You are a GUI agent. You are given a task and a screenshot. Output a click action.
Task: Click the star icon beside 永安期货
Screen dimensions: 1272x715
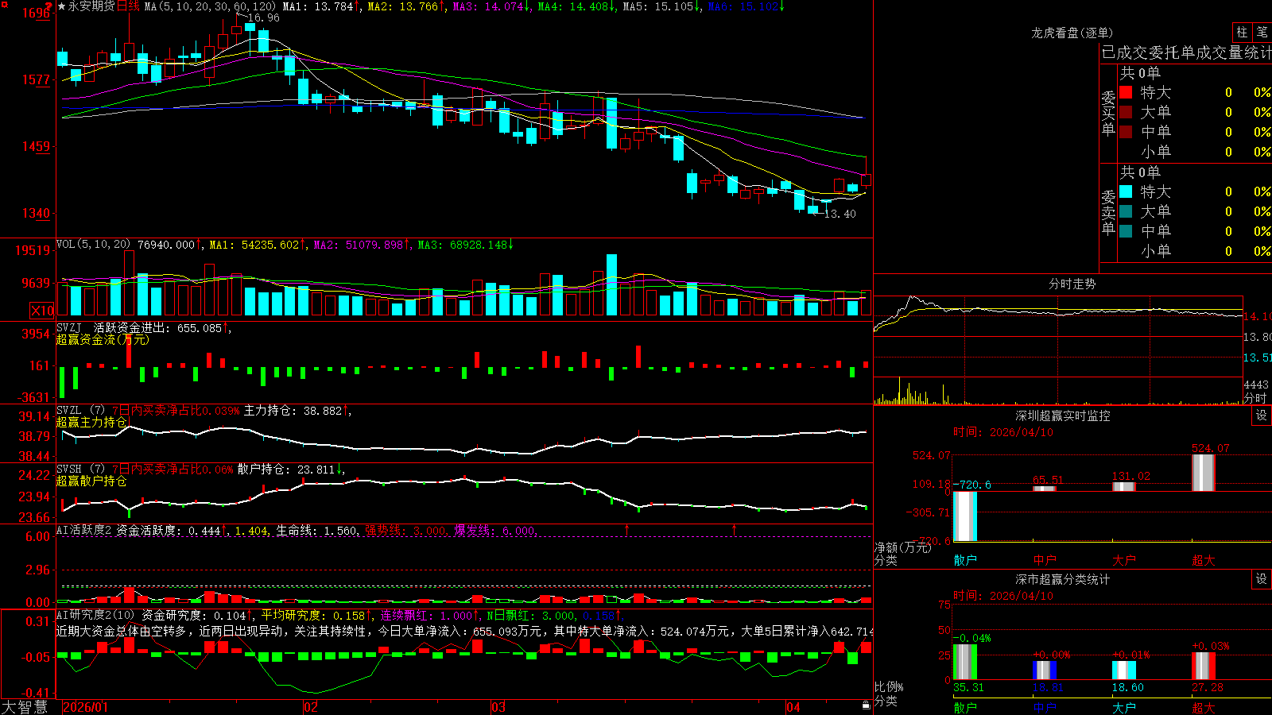(61, 6)
